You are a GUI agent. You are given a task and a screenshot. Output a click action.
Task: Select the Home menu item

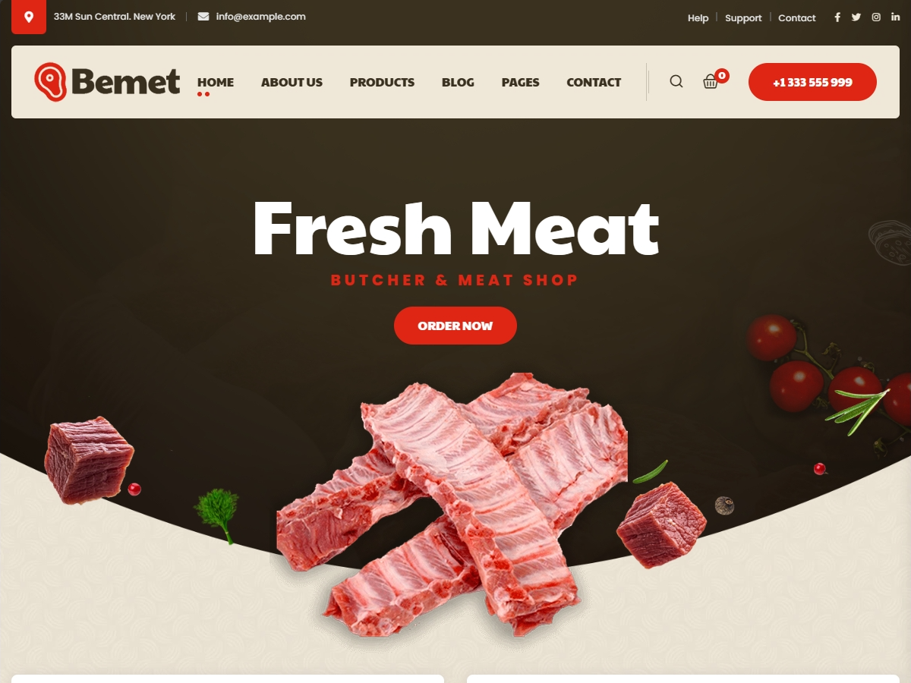tap(216, 82)
